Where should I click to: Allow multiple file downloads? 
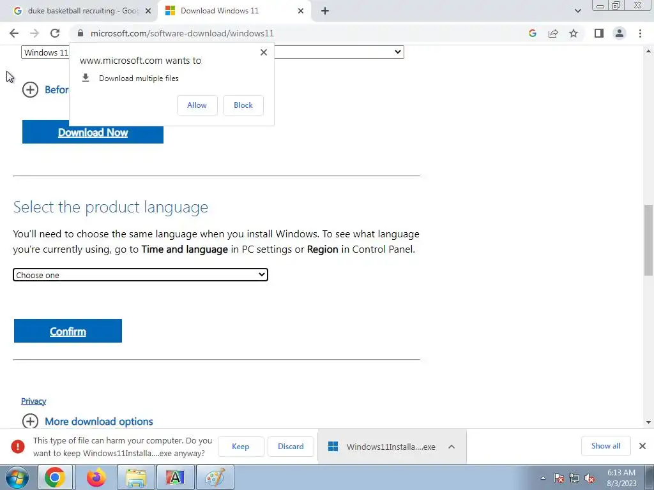pos(197,105)
